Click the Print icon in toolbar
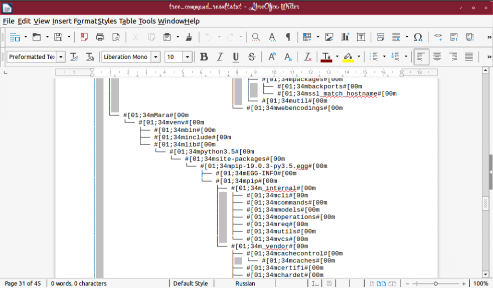The image size is (493, 288). coord(100,37)
